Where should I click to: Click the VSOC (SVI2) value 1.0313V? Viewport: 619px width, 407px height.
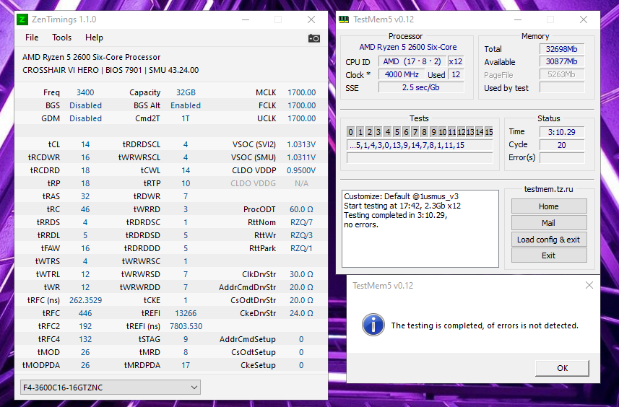tap(301, 144)
